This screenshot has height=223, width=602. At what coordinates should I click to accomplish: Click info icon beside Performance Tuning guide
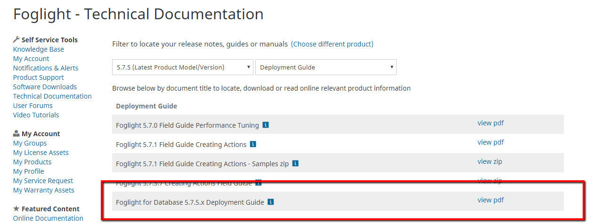click(266, 125)
